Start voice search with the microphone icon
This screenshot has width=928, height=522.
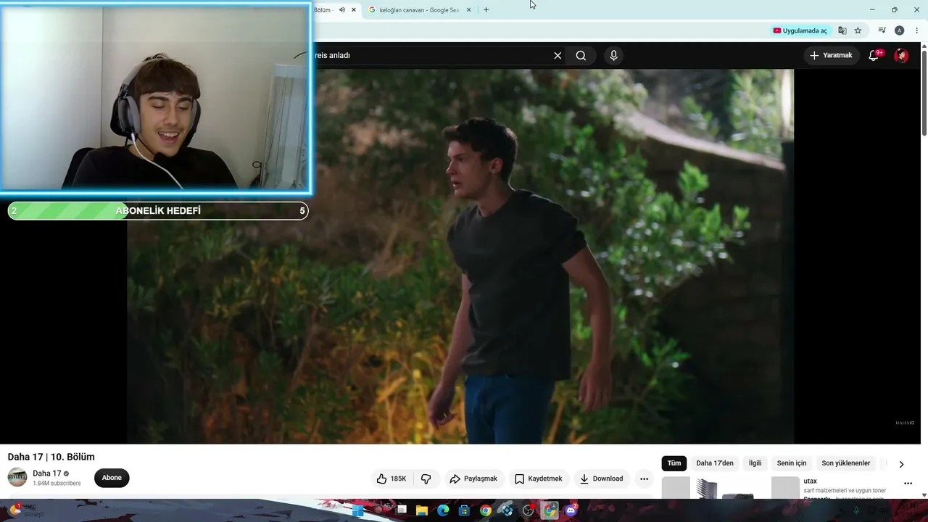pyautogui.click(x=613, y=56)
